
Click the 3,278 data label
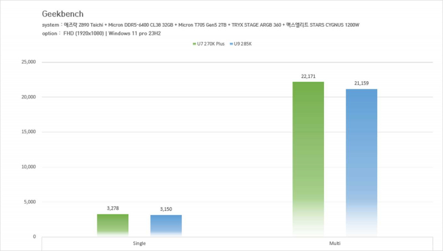(112, 208)
